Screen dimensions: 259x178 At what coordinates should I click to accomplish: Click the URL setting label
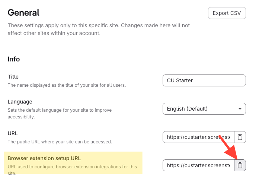coord(13,133)
